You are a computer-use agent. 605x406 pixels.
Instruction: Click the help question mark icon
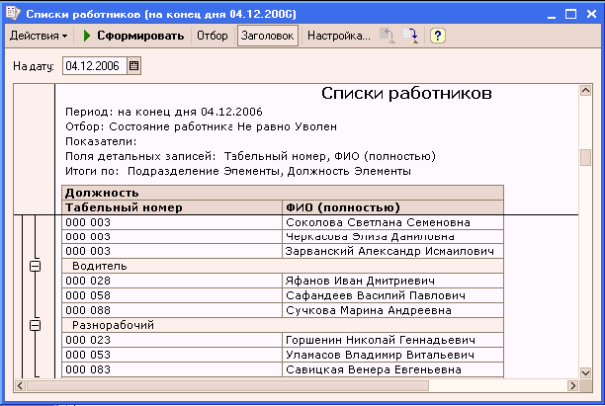(x=437, y=36)
